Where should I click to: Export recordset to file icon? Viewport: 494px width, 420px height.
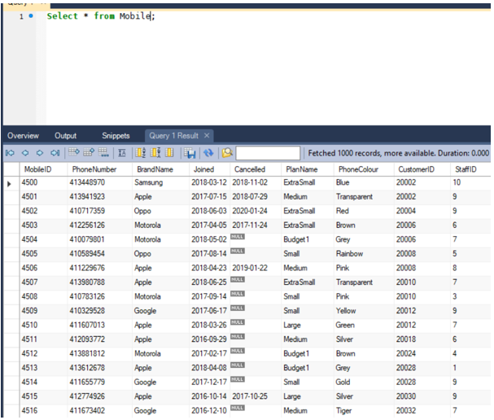190,153
